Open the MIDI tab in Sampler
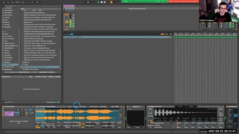This screenshot has width=239, height=134. 113,107
